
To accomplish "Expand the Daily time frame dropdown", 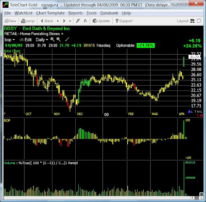I will pos(42,40).
